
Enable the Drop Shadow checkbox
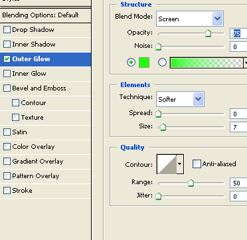[x=7, y=30]
